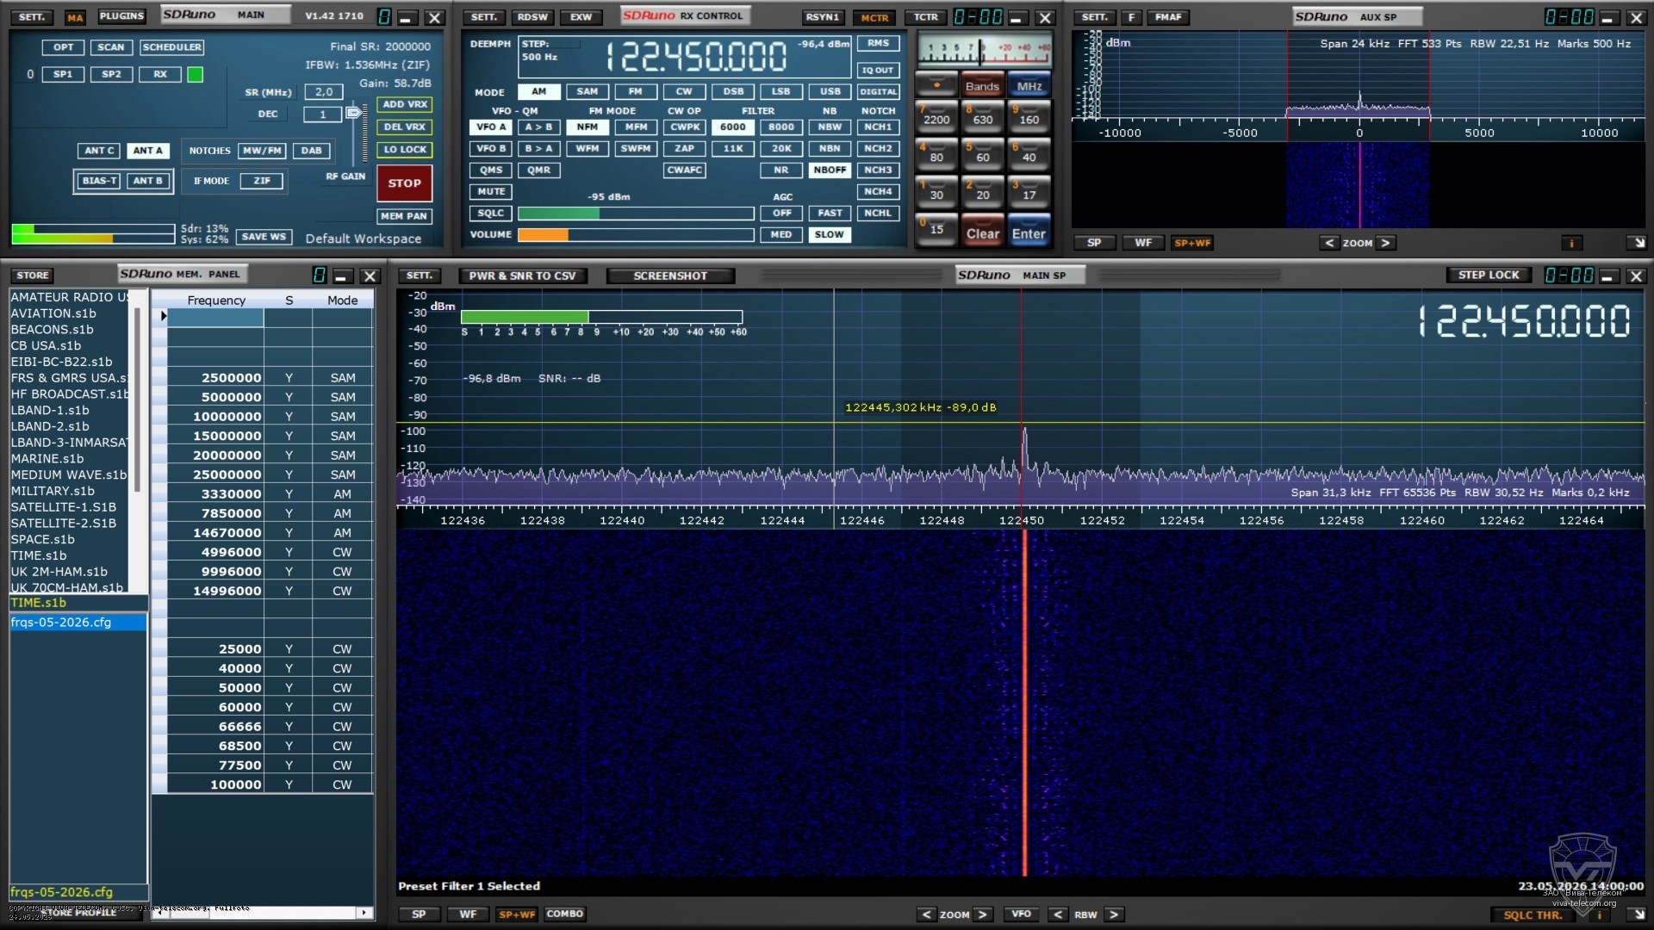Select the 10000000 frequency row
The image size is (1654, 930).
click(263, 416)
